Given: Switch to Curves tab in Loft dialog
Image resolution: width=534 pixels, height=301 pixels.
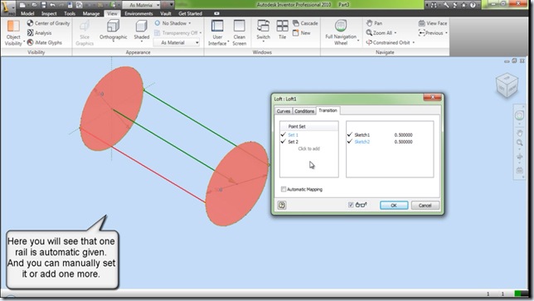Looking at the screenshot, I should click(x=284, y=111).
